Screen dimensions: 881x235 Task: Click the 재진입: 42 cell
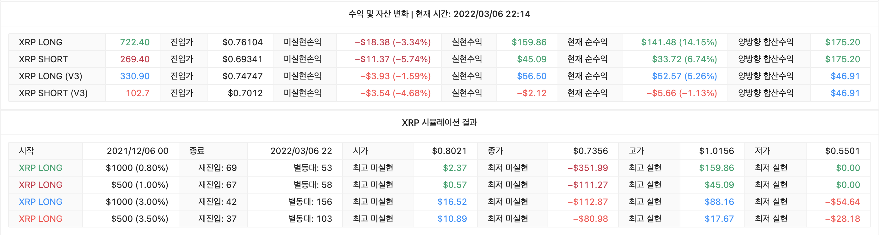(218, 202)
